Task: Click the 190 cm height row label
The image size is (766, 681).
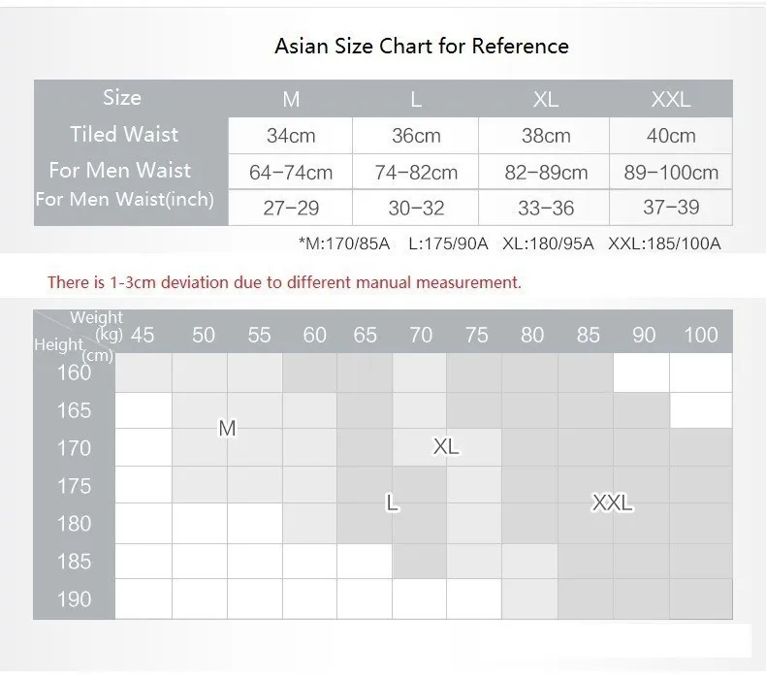Action: [74, 599]
